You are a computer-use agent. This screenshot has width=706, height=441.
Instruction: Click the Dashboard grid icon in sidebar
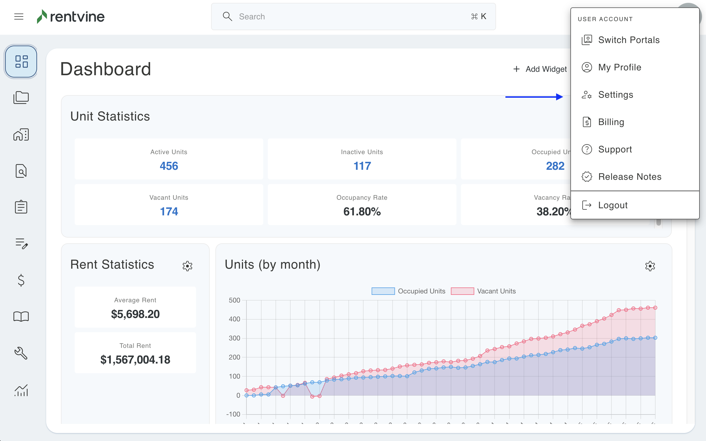[21, 62]
